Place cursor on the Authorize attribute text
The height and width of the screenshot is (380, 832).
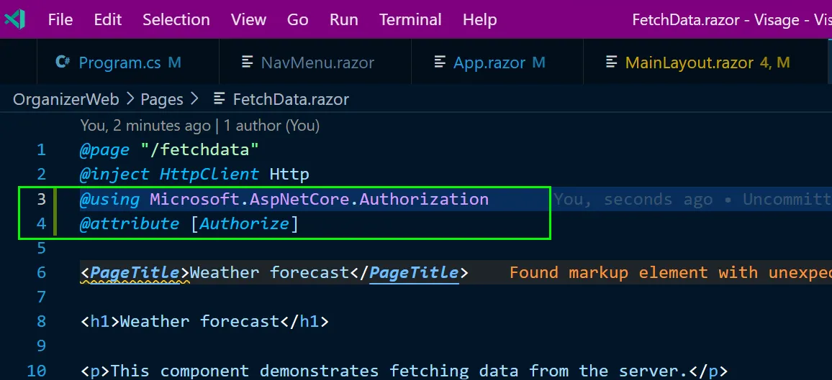(244, 224)
